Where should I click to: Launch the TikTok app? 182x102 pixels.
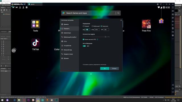click(35, 43)
